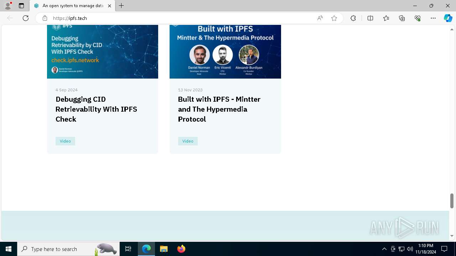Select the Video tag under Mintter card

[x=188, y=141]
